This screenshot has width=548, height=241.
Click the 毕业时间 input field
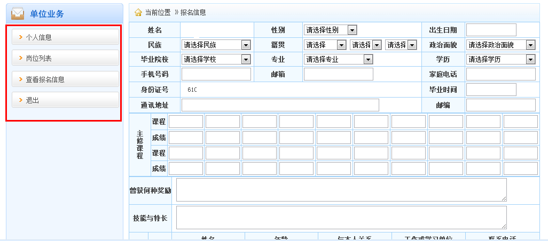click(x=491, y=90)
